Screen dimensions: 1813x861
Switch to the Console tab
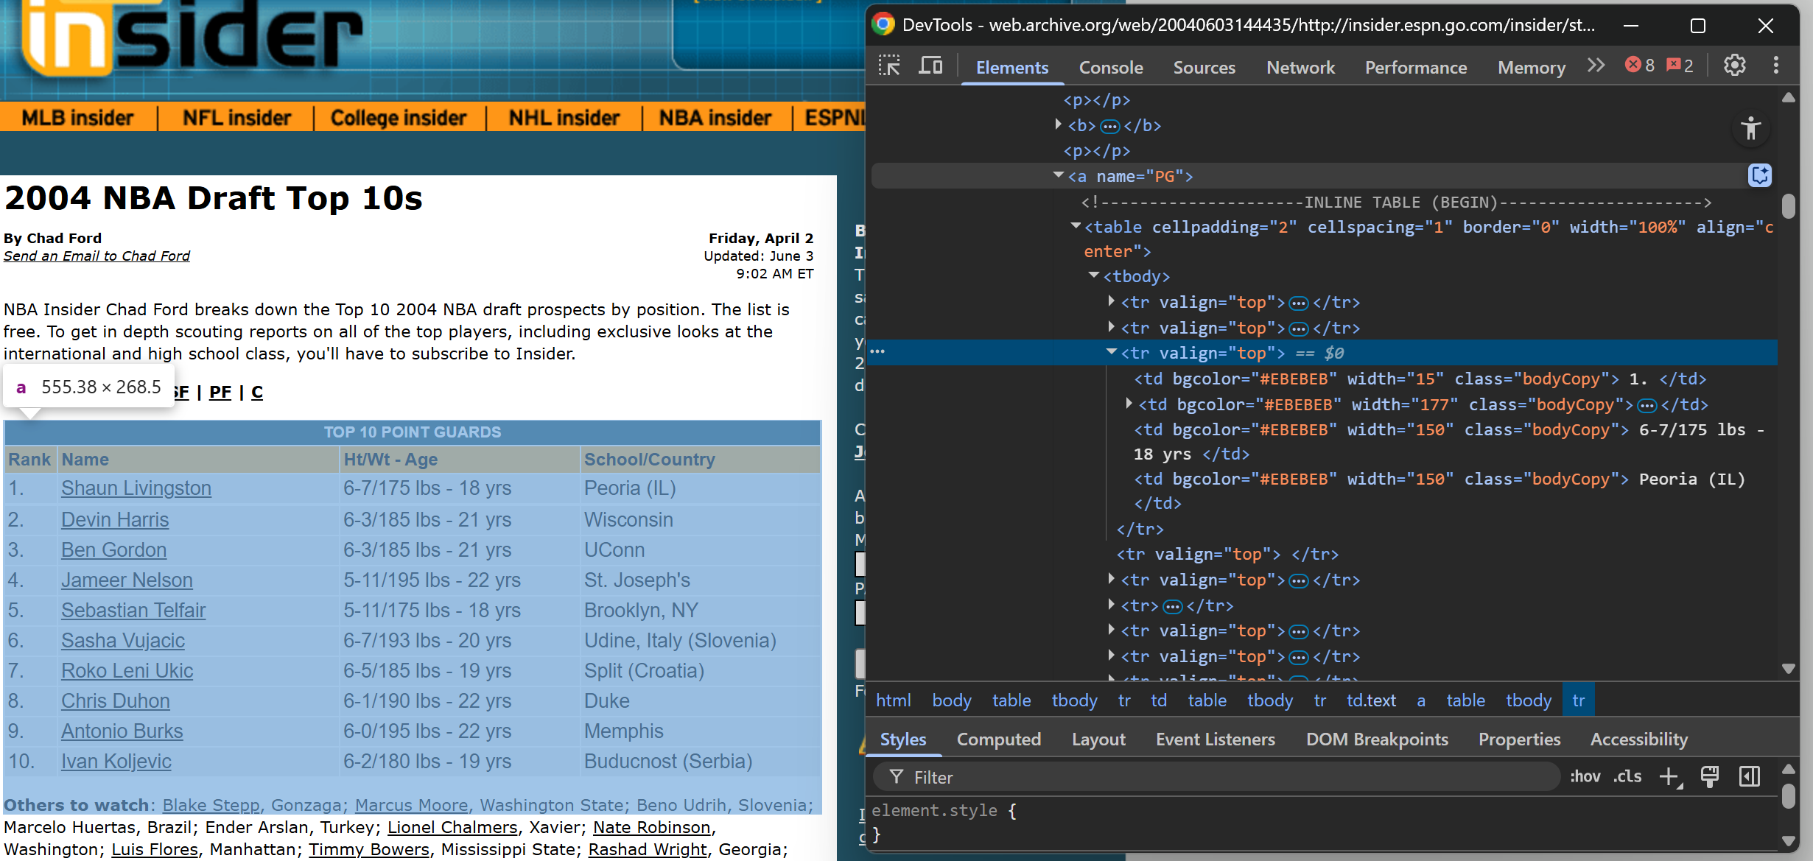[1110, 67]
